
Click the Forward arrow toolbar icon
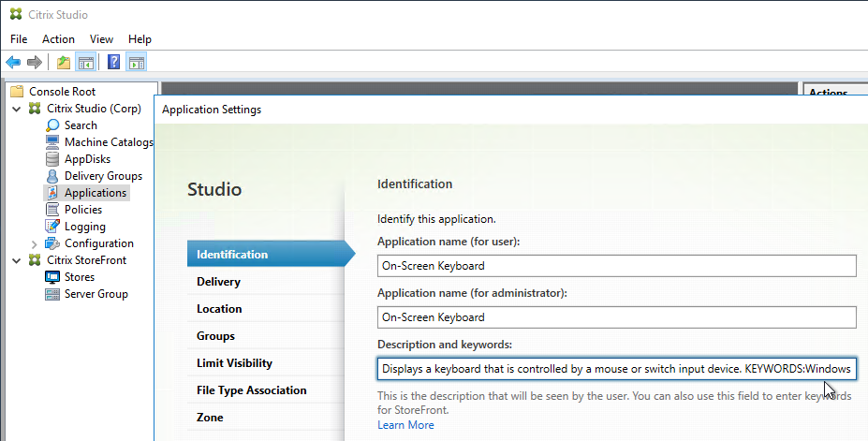tap(35, 63)
